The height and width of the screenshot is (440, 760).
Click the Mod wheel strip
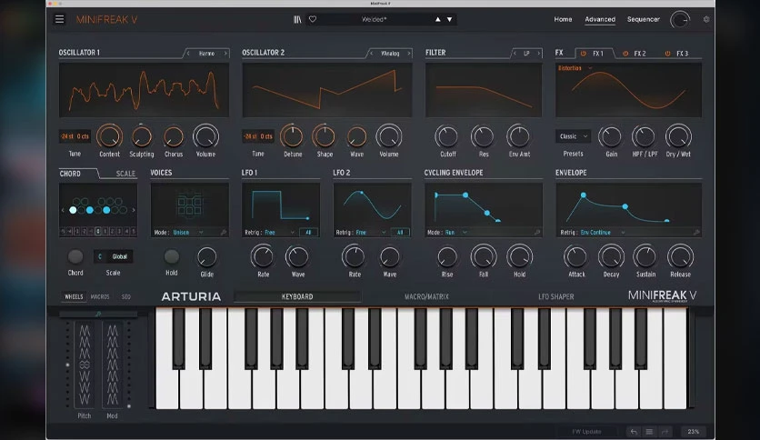coord(112,365)
